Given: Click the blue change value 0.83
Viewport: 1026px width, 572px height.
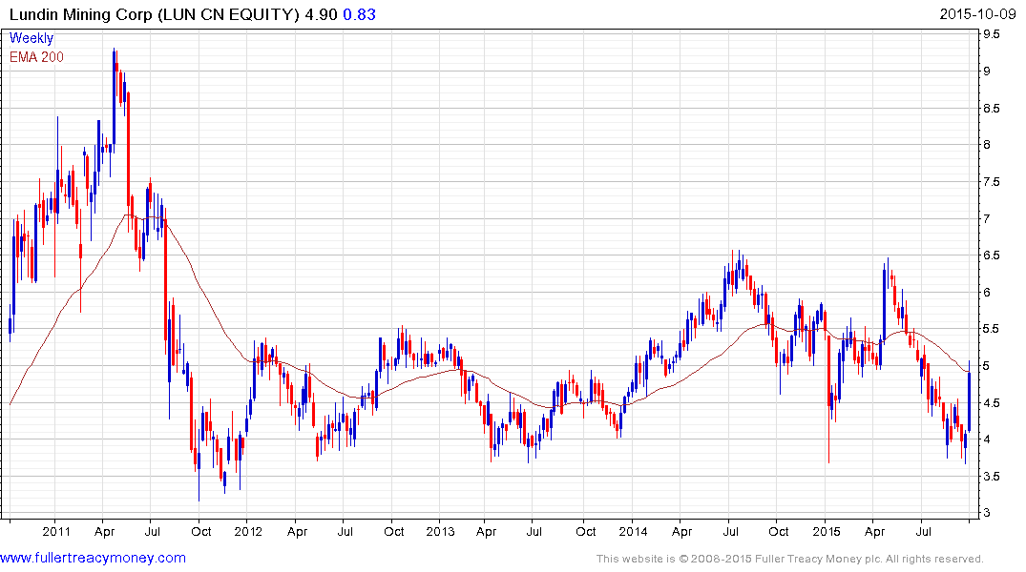Looking at the screenshot, I should point(359,14).
